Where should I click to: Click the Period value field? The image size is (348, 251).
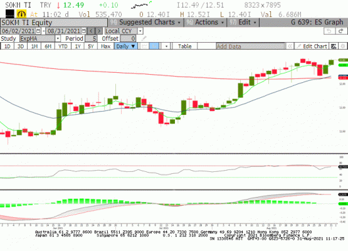91,38
